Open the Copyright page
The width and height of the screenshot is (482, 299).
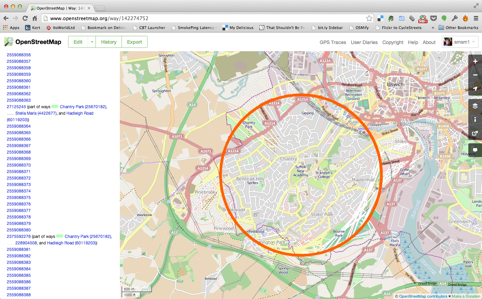[x=393, y=42]
